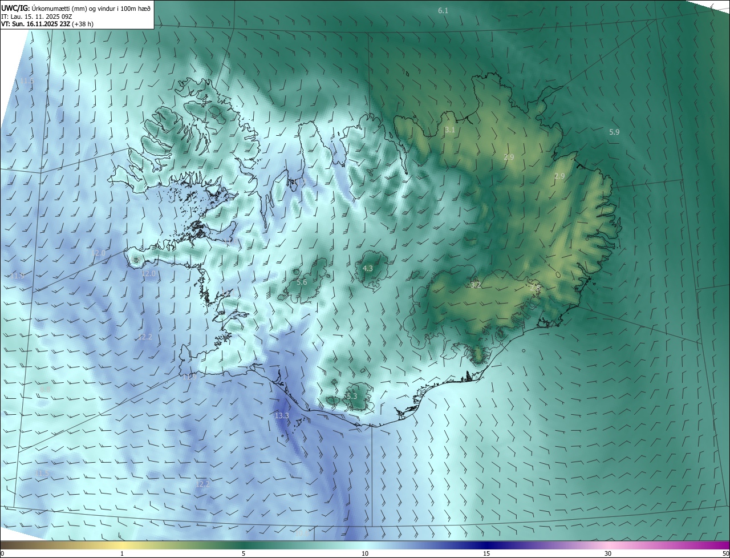Click the 2.8 value label on the map
The height and width of the screenshot is (558, 730).
click(x=535, y=288)
